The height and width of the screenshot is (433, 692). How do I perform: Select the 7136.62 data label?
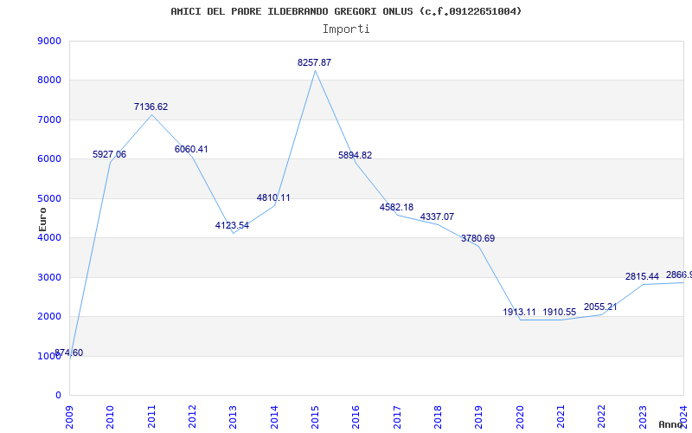[x=151, y=107]
